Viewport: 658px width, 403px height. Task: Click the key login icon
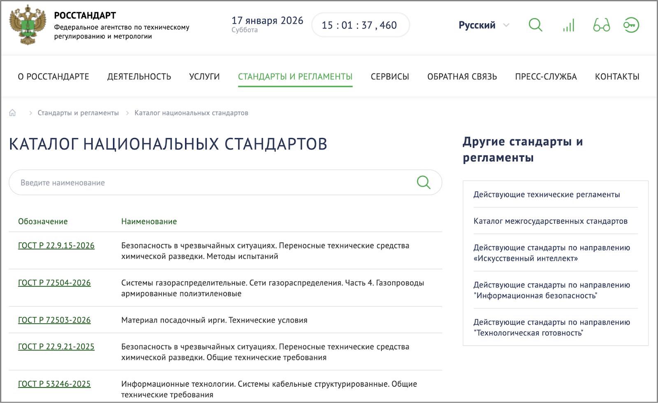tap(631, 25)
